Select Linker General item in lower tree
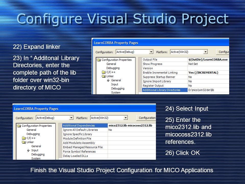Screen dimensions: 245x184 36,146
